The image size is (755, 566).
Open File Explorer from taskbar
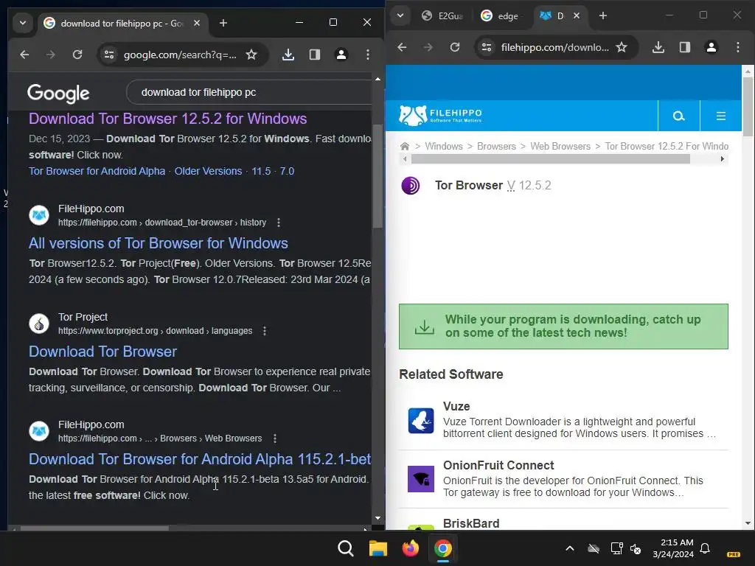[378, 548]
